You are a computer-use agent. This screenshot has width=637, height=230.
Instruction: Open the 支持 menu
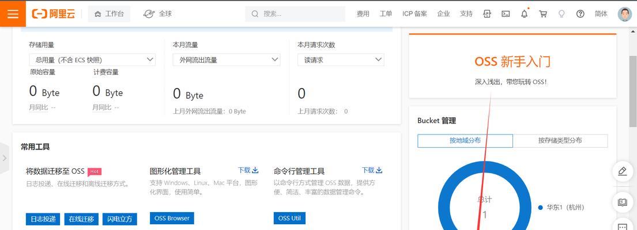[466, 14]
